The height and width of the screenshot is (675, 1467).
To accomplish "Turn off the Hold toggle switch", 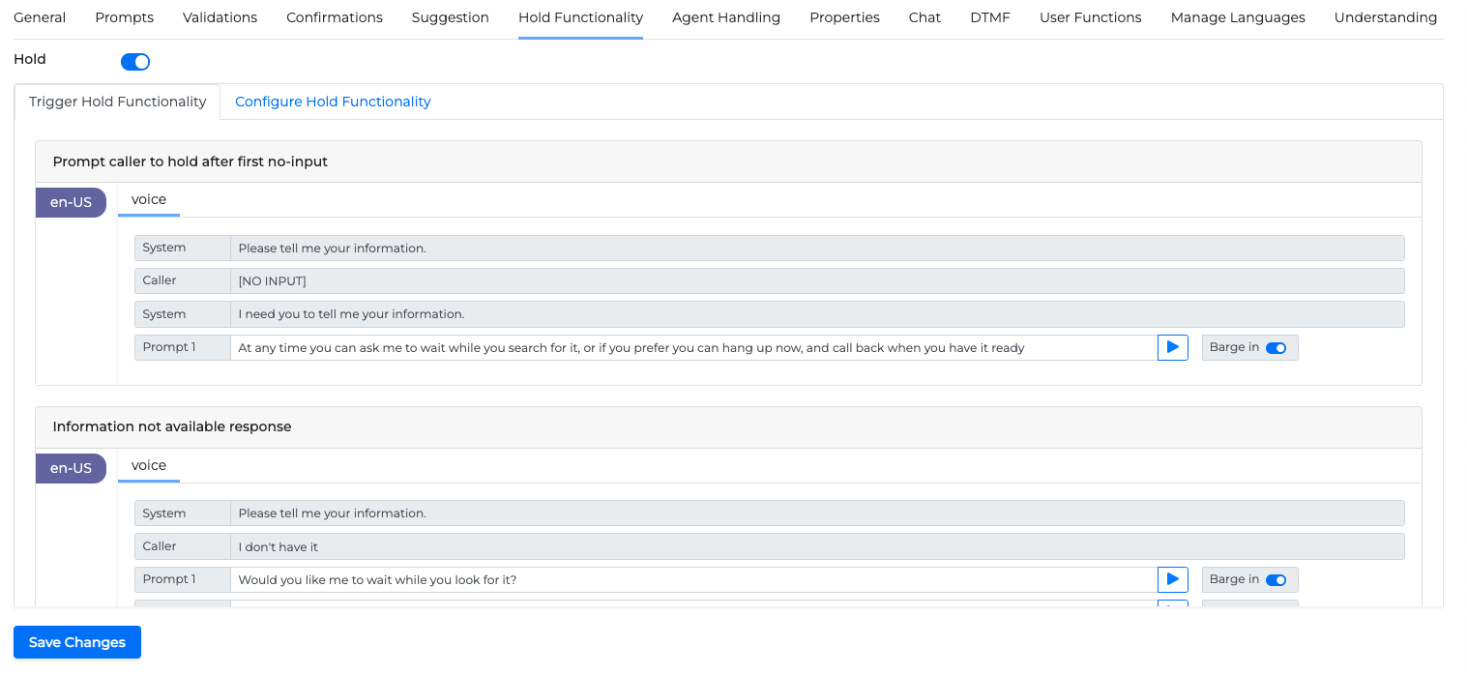I will [x=135, y=62].
